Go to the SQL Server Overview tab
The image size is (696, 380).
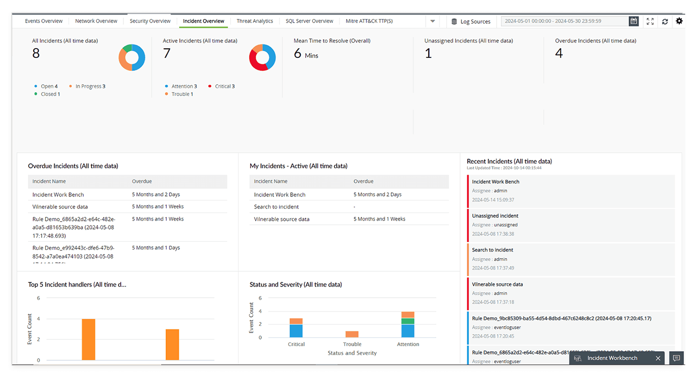pyautogui.click(x=309, y=21)
